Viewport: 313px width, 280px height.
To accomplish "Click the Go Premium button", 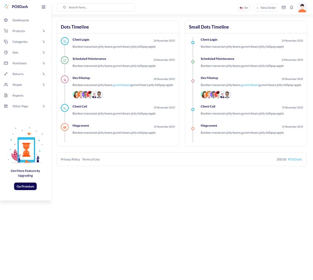I will tap(25, 186).
